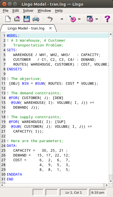Viewport: 113px width, 197px height.
Task: Create a new document with the blank page icon
Action: click(x=8, y=19)
